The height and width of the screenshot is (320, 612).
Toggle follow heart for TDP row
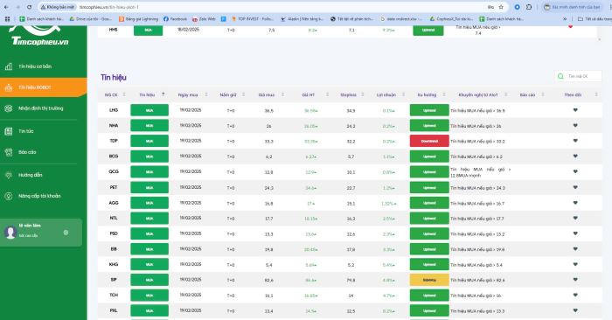point(575,141)
